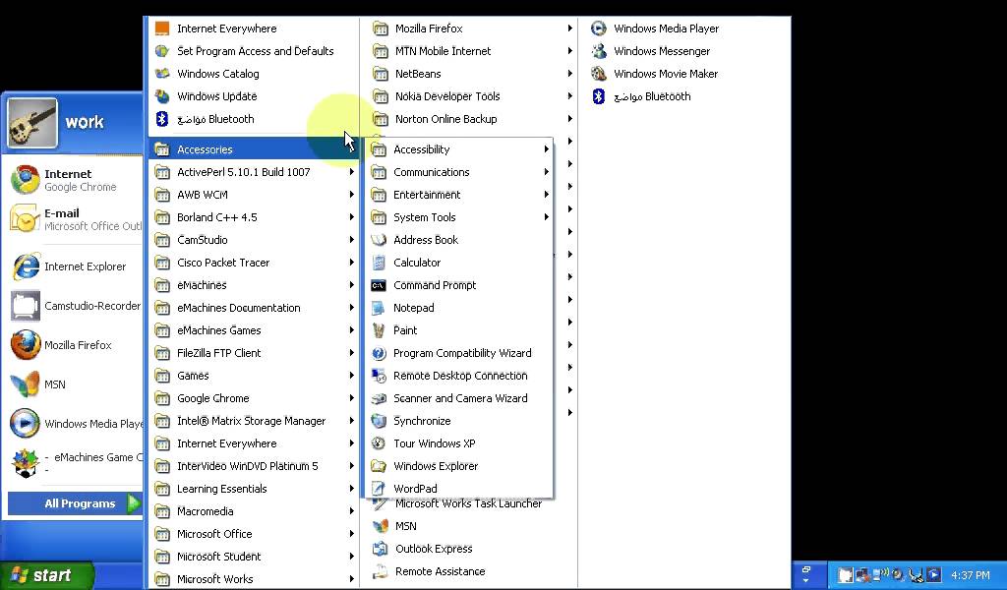The width and height of the screenshot is (1007, 590).
Task: Click the work user account picture
Action: click(x=32, y=123)
